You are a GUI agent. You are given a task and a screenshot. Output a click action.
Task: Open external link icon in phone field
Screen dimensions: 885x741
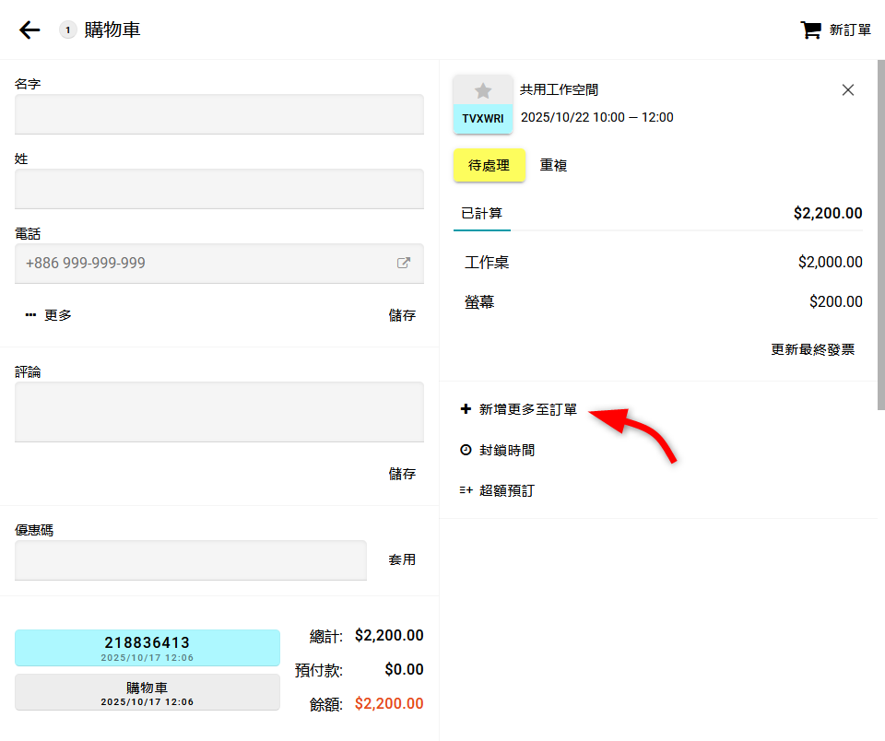pos(403,263)
